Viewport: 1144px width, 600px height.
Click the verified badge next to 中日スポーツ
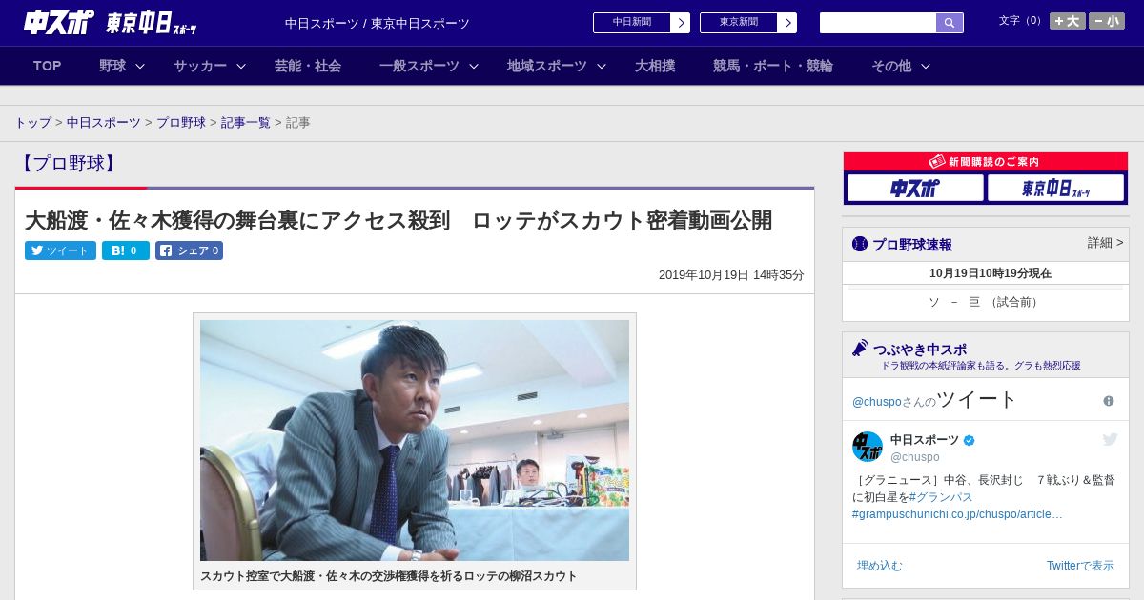[970, 440]
